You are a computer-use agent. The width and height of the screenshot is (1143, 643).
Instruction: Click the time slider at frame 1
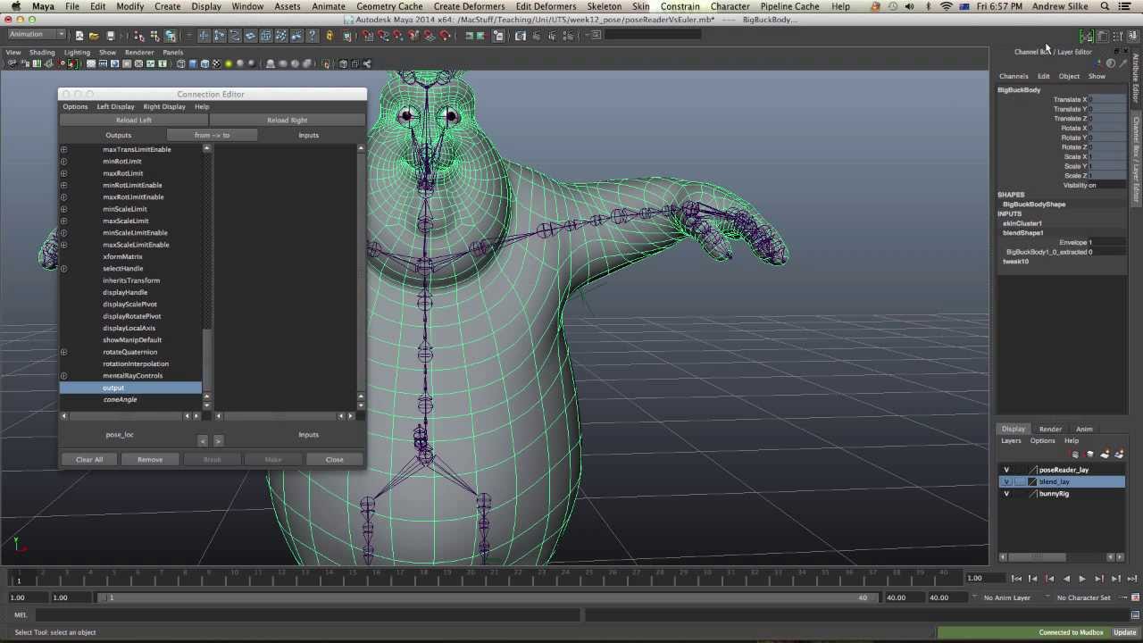19,579
